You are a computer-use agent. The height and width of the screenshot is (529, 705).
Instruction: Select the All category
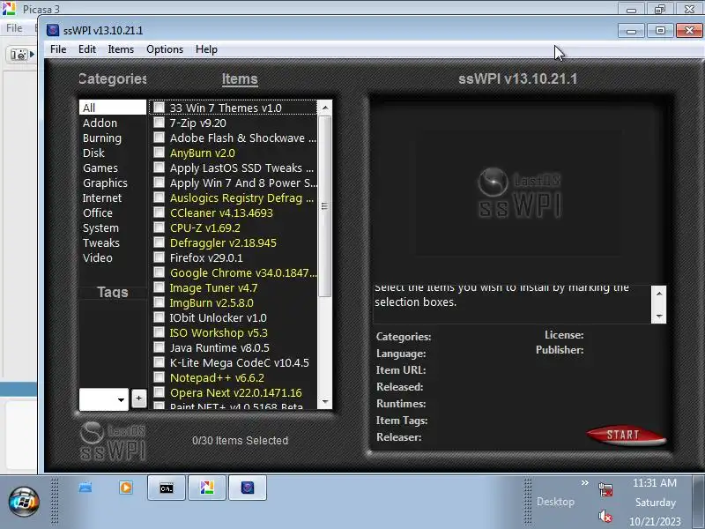[x=113, y=108]
